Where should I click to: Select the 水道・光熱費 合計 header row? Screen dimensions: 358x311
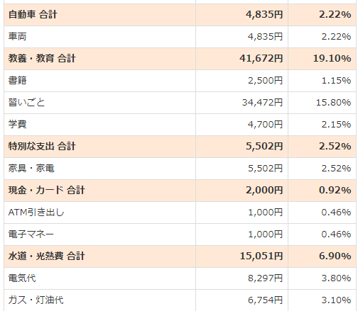point(180,256)
